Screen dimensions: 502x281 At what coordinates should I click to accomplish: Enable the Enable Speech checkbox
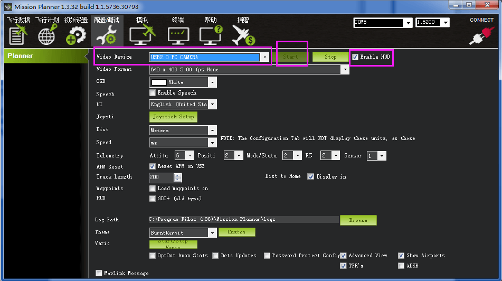pyautogui.click(x=153, y=93)
